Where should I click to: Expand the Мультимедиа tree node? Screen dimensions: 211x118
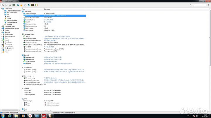point(1,34)
